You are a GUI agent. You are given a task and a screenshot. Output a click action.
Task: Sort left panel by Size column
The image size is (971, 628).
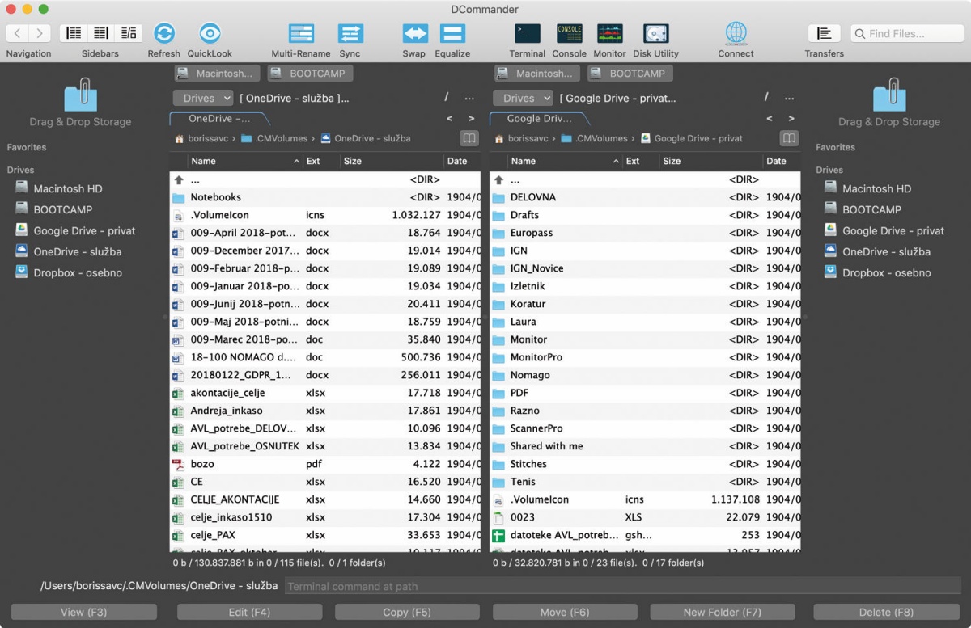point(392,161)
